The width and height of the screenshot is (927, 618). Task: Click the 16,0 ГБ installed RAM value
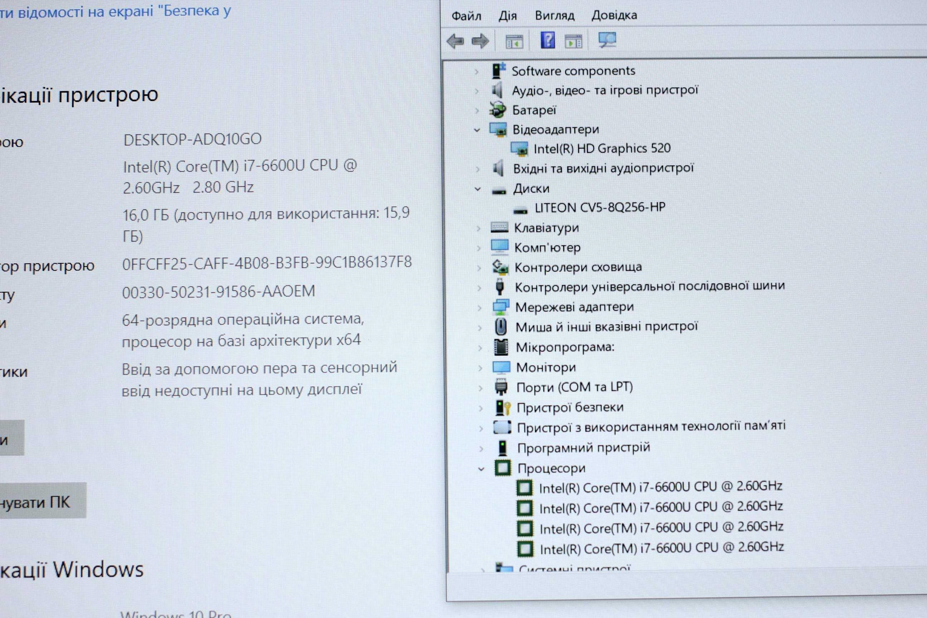click(x=266, y=225)
